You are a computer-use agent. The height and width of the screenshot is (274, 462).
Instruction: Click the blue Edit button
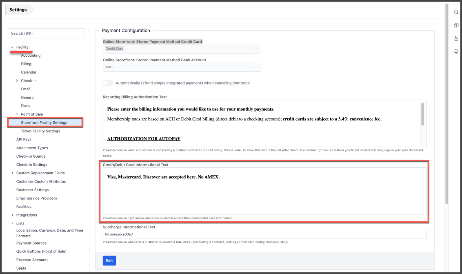tap(109, 261)
